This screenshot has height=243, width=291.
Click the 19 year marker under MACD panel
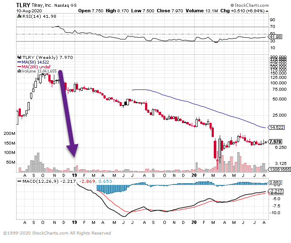coord(74,222)
